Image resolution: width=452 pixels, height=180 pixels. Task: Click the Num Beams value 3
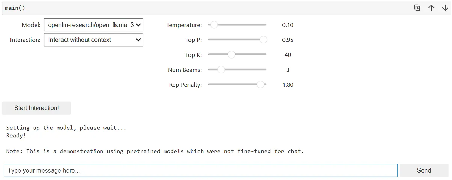[288, 70]
